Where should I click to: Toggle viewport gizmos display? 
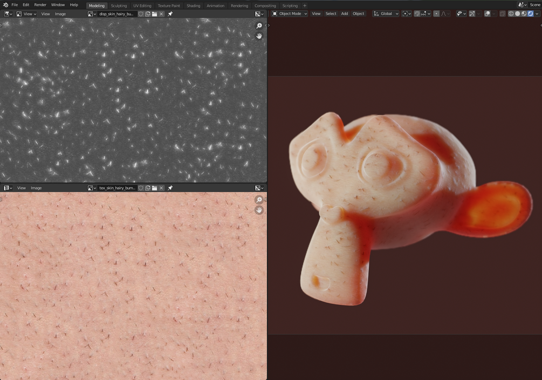(x=472, y=13)
